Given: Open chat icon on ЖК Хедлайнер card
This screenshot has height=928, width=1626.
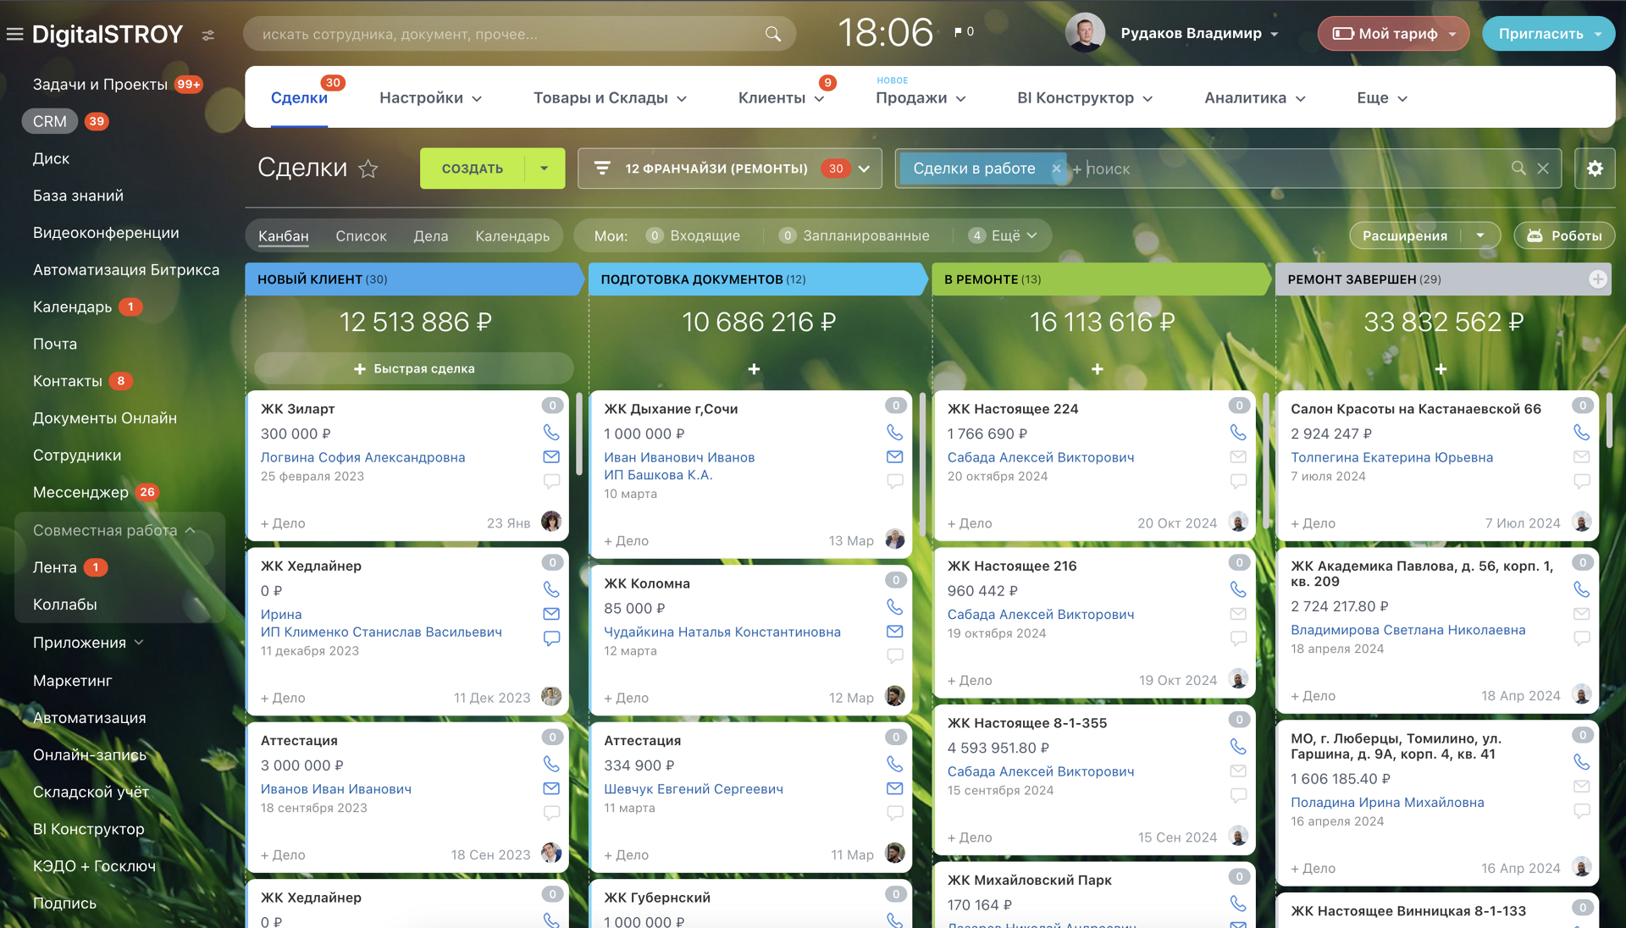Looking at the screenshot, I should 551,638.
